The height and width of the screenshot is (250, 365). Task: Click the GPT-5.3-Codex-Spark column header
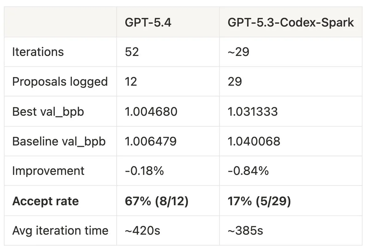[x=291, y=23]
